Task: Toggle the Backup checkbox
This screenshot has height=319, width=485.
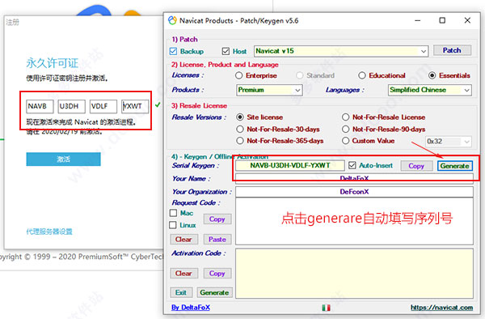Action: tap(173, 51)
